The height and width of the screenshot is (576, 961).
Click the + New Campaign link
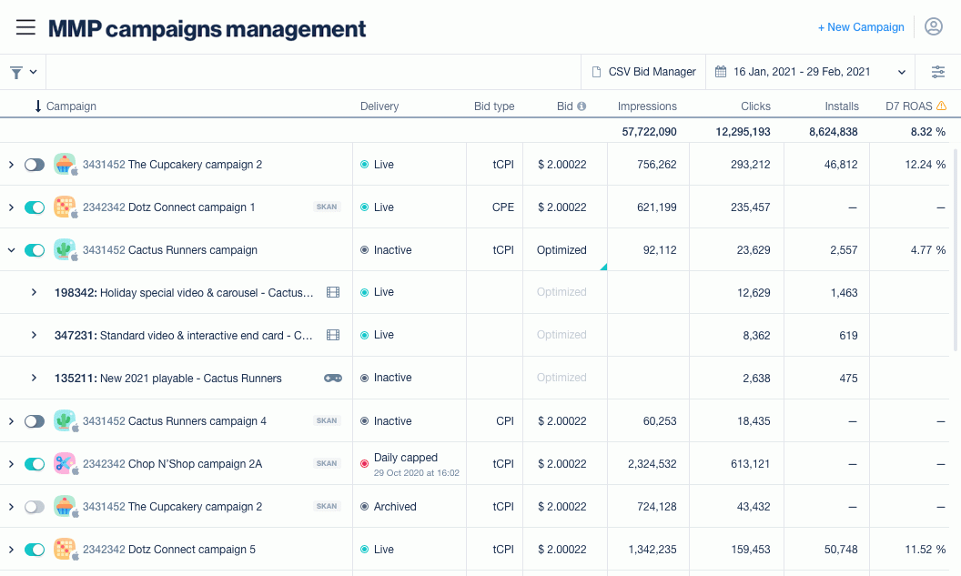[x=861, y=27]
